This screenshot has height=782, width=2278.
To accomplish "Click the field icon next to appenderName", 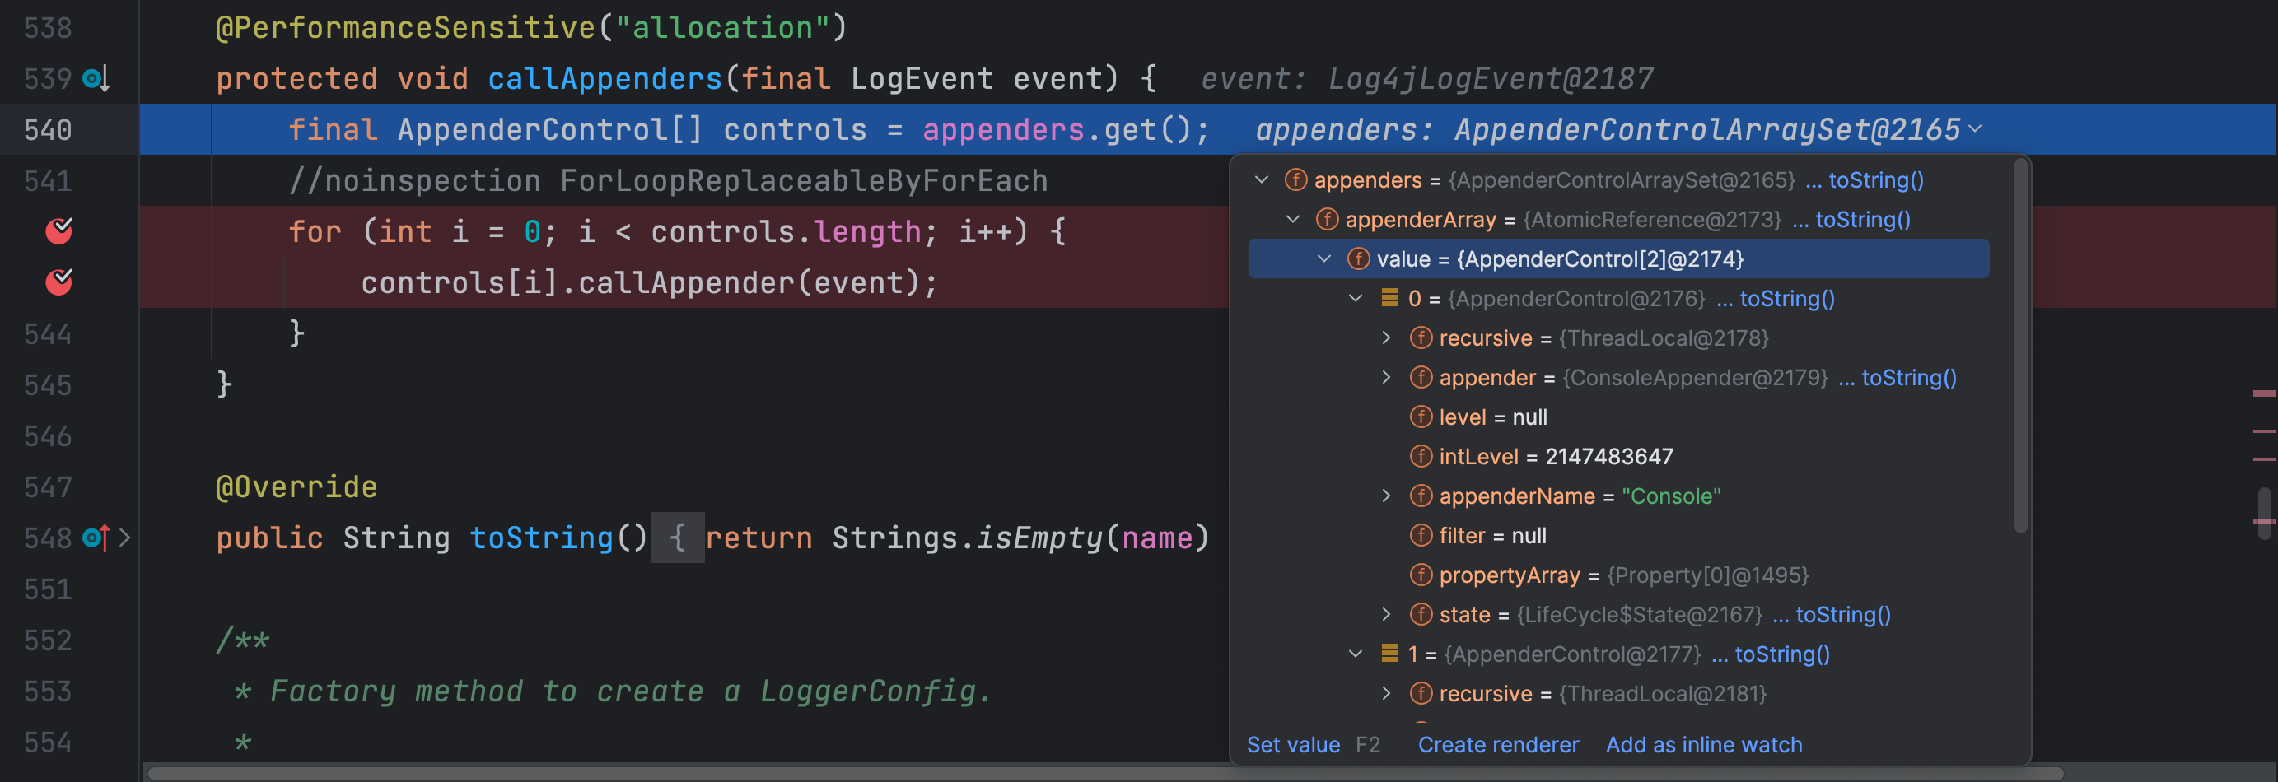I will coord(1420,496).
